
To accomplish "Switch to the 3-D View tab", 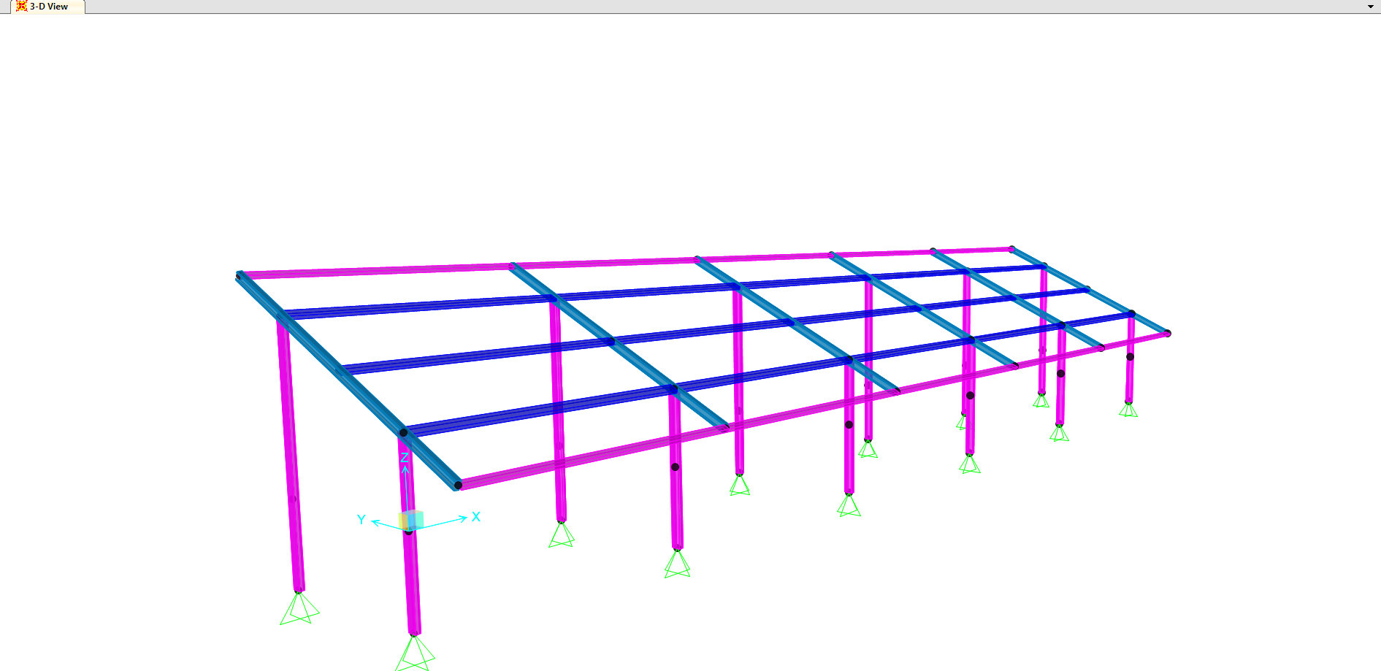I will (x=48, y=7).
